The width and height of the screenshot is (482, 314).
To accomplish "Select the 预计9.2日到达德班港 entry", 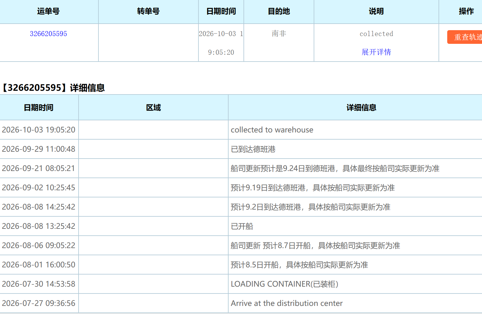I will [x=311, y=207].
